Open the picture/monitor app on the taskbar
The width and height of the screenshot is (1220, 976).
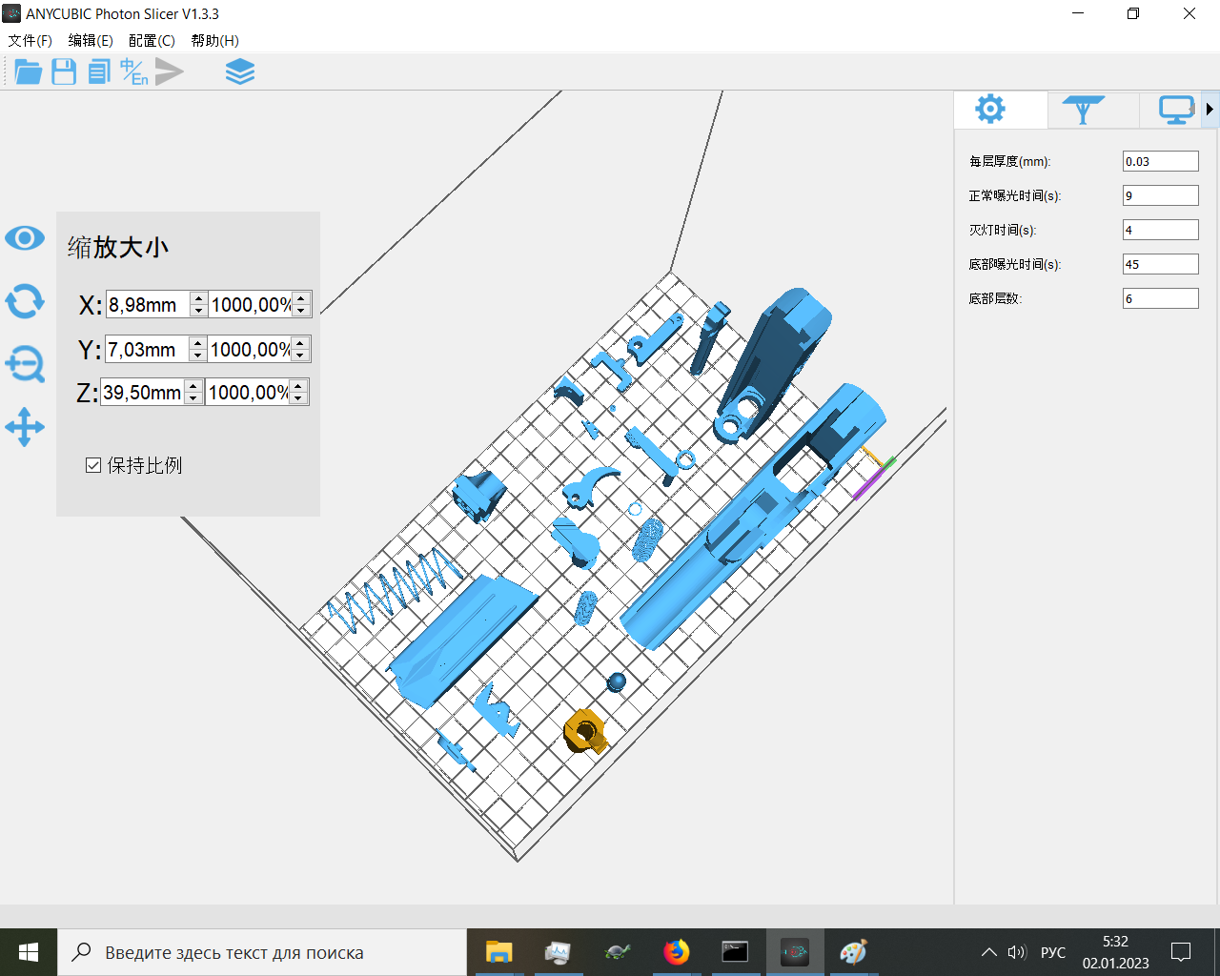coord(558,952)
